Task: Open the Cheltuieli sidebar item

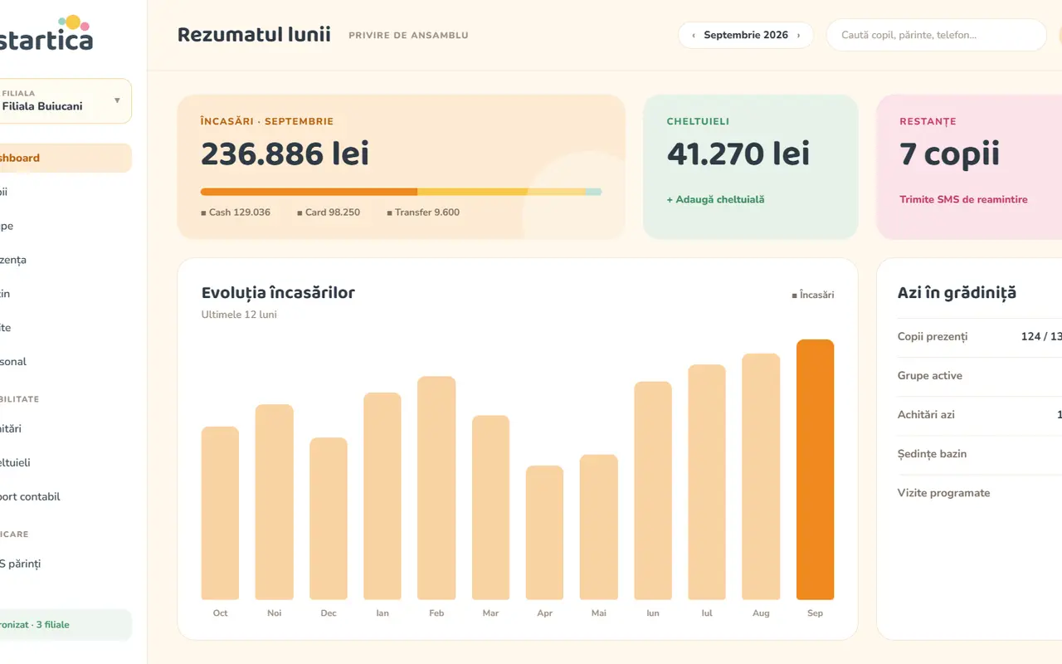Action: [65, 462]
